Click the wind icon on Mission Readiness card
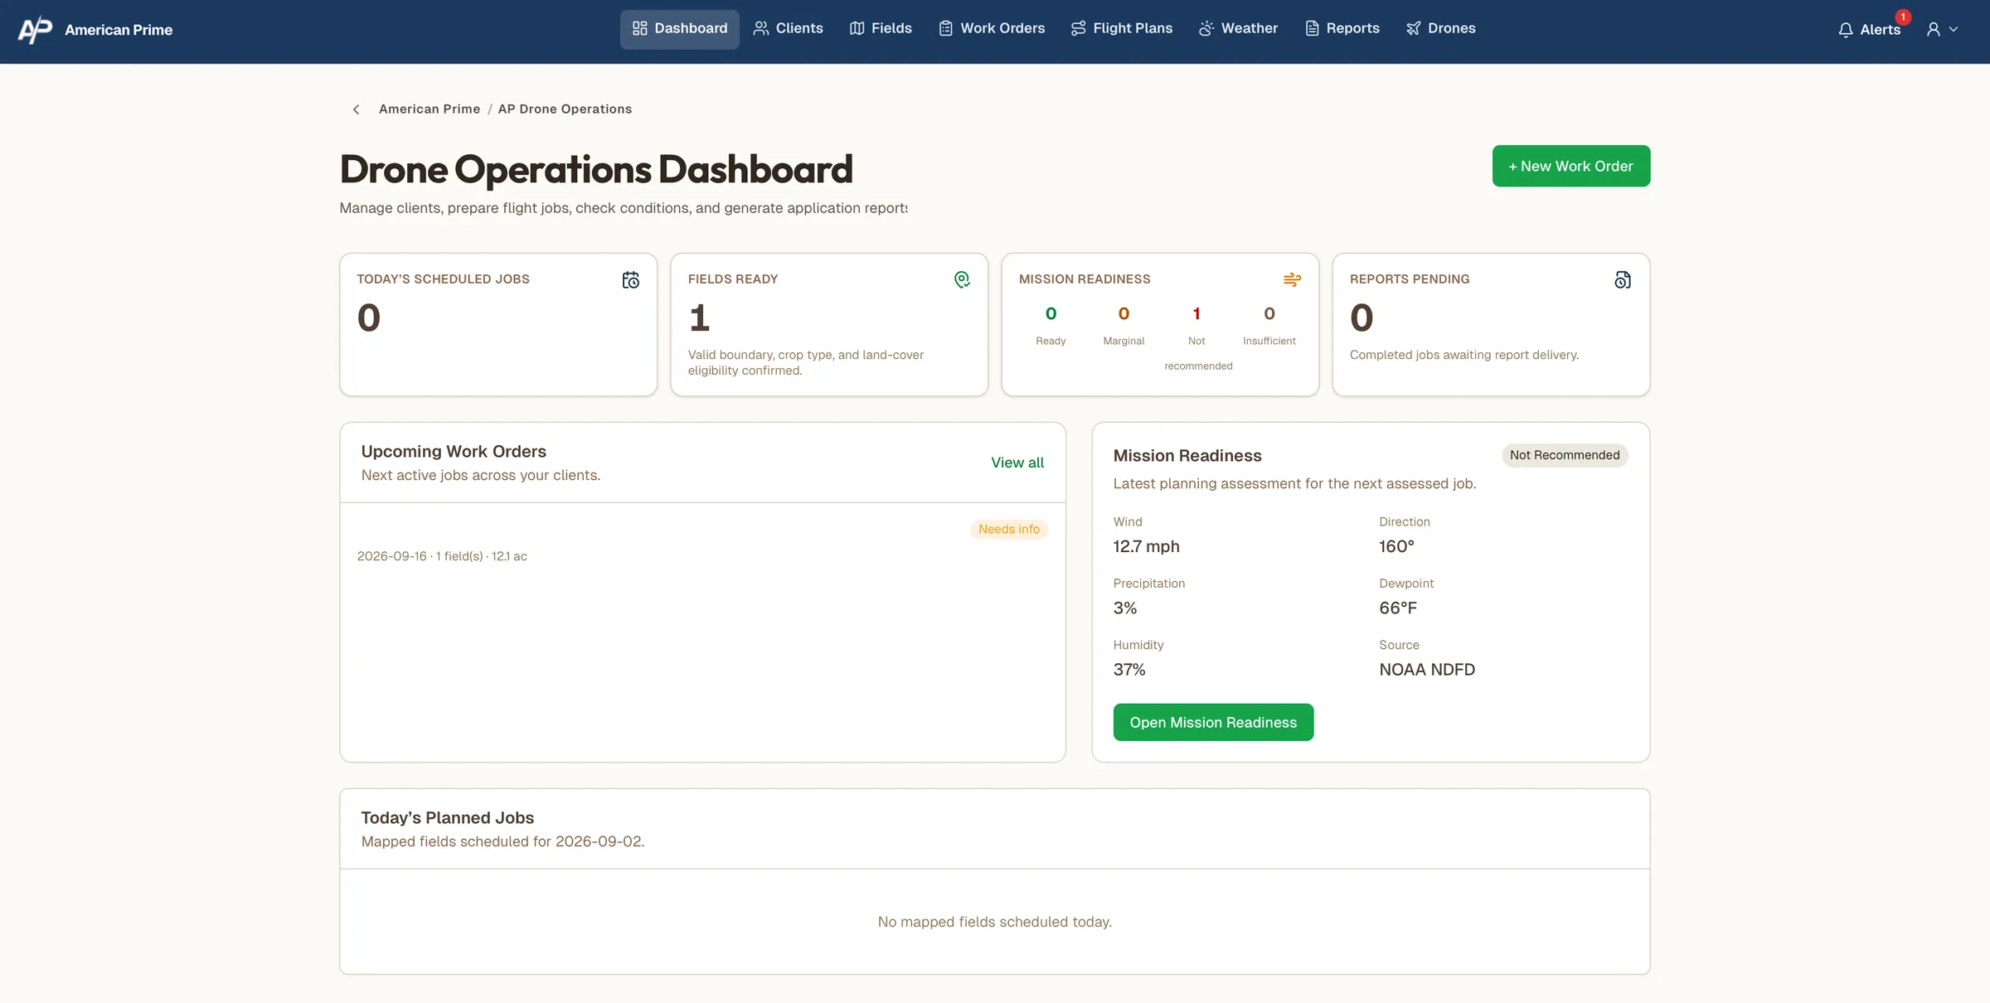1990x1003 pixels. coord(1292,280)
